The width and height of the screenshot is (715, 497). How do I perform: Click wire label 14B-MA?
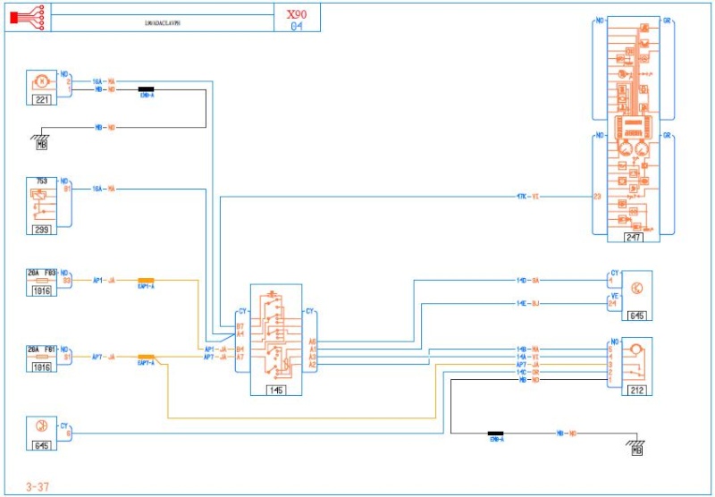(527, 350)
